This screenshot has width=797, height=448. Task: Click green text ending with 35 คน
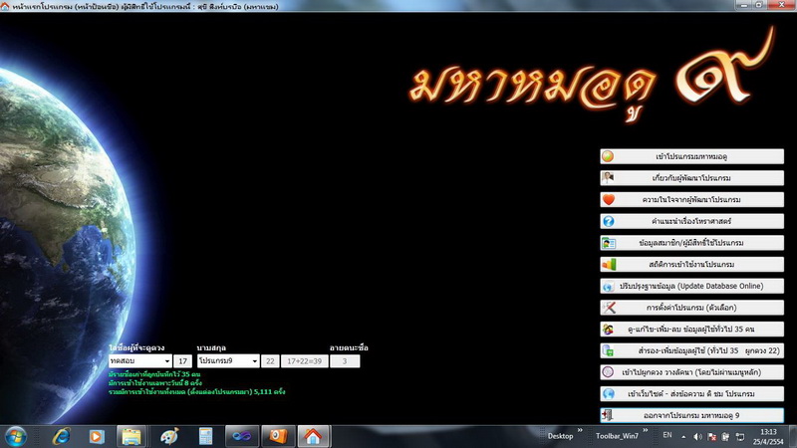click(x=154, y=374)
